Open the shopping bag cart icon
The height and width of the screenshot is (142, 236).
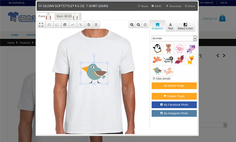(x=222, y=18)
